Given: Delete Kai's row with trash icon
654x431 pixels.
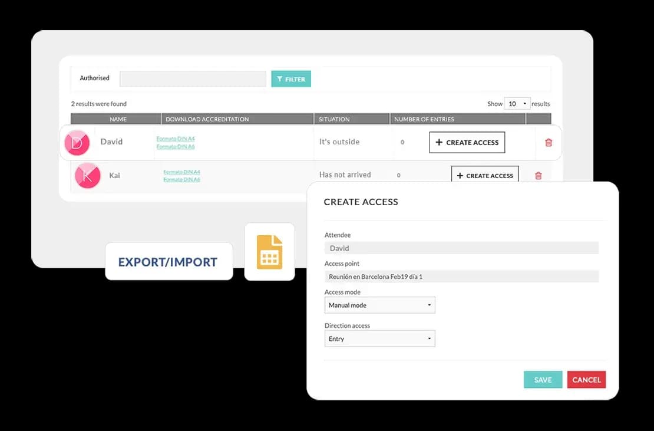Looking at the screenshot, I should coord(539,176).
